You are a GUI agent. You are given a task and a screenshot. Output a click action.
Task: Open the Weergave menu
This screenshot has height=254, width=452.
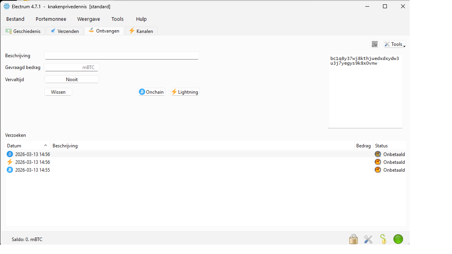(88, 19)
